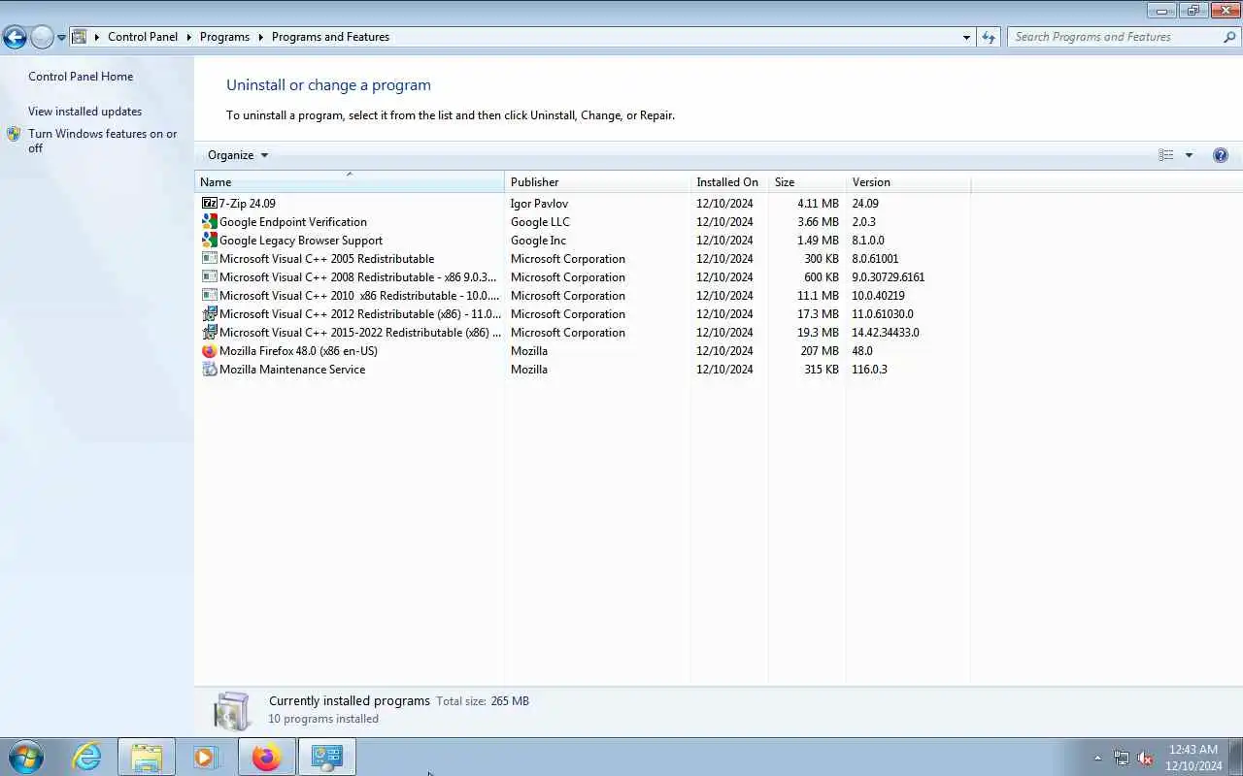The image size is (1243, 776).
Task: Expand the view options dropdown arrow
Action: 1189,155
